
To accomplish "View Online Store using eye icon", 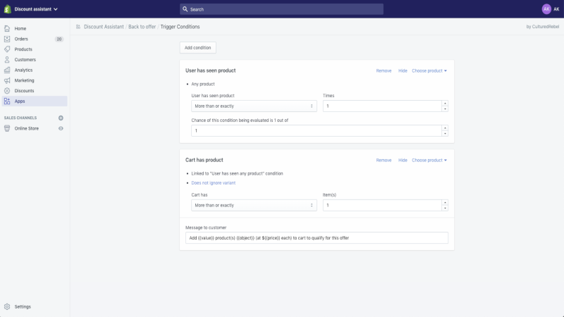I will pyautogui.click(x=61, y=128).
